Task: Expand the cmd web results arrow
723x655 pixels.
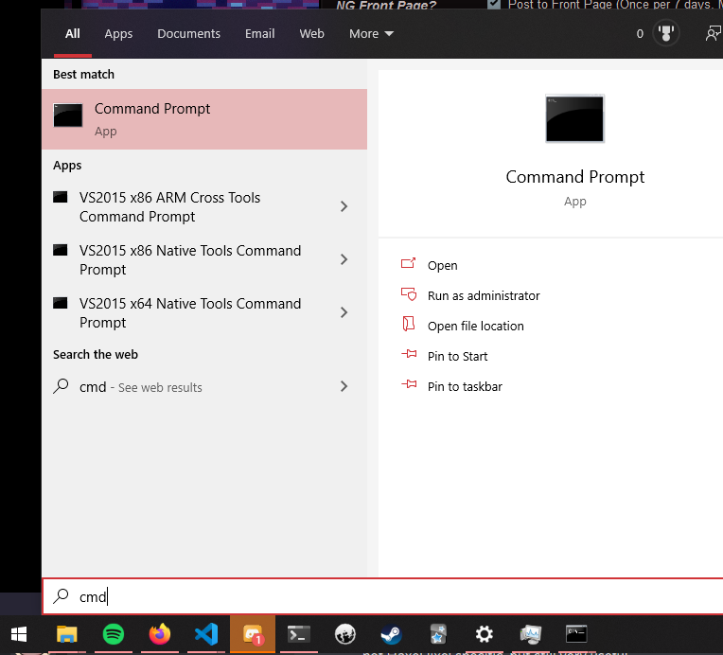Action: [344, 386]
